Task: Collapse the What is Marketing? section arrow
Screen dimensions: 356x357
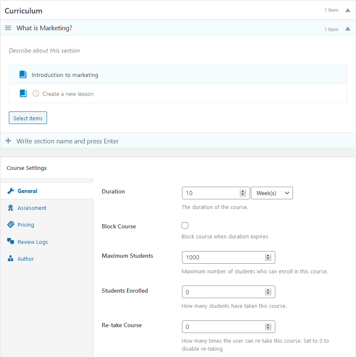Action: coord(348,29)
